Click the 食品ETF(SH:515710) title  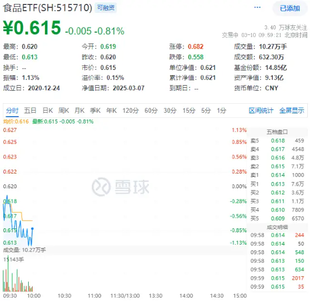point(47,8)
